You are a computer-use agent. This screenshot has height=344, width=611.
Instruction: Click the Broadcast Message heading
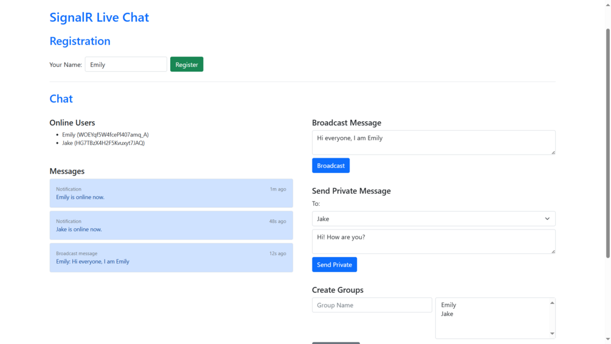point(347,122)
